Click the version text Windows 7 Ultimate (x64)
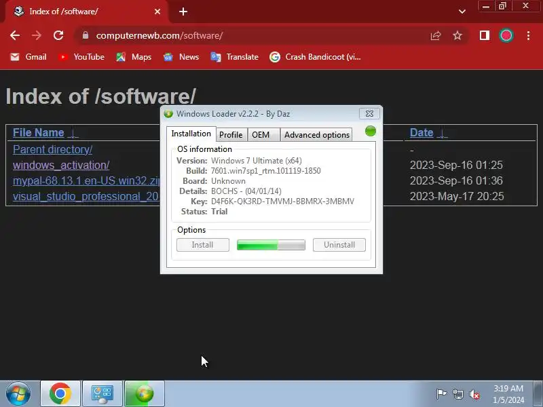 [x=257, y=161]
